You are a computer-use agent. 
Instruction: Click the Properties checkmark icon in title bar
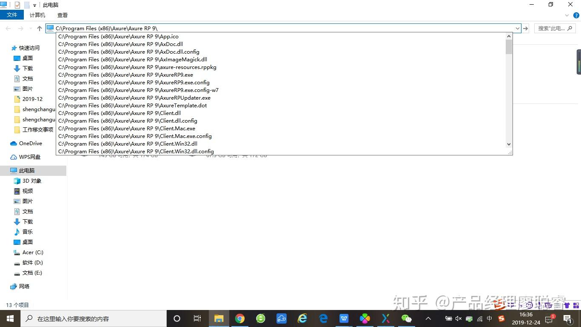(x=17, y=5)
